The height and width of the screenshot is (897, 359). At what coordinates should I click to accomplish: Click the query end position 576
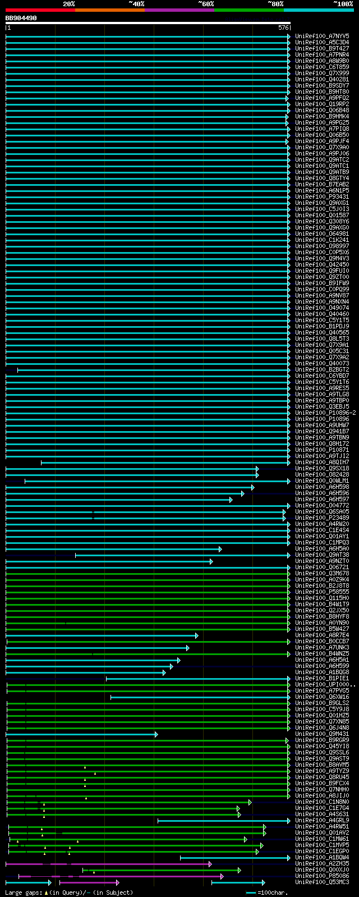tap(283, 28)
